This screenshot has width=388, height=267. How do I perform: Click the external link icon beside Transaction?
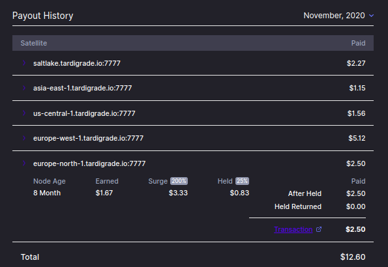tap(319, 229)
